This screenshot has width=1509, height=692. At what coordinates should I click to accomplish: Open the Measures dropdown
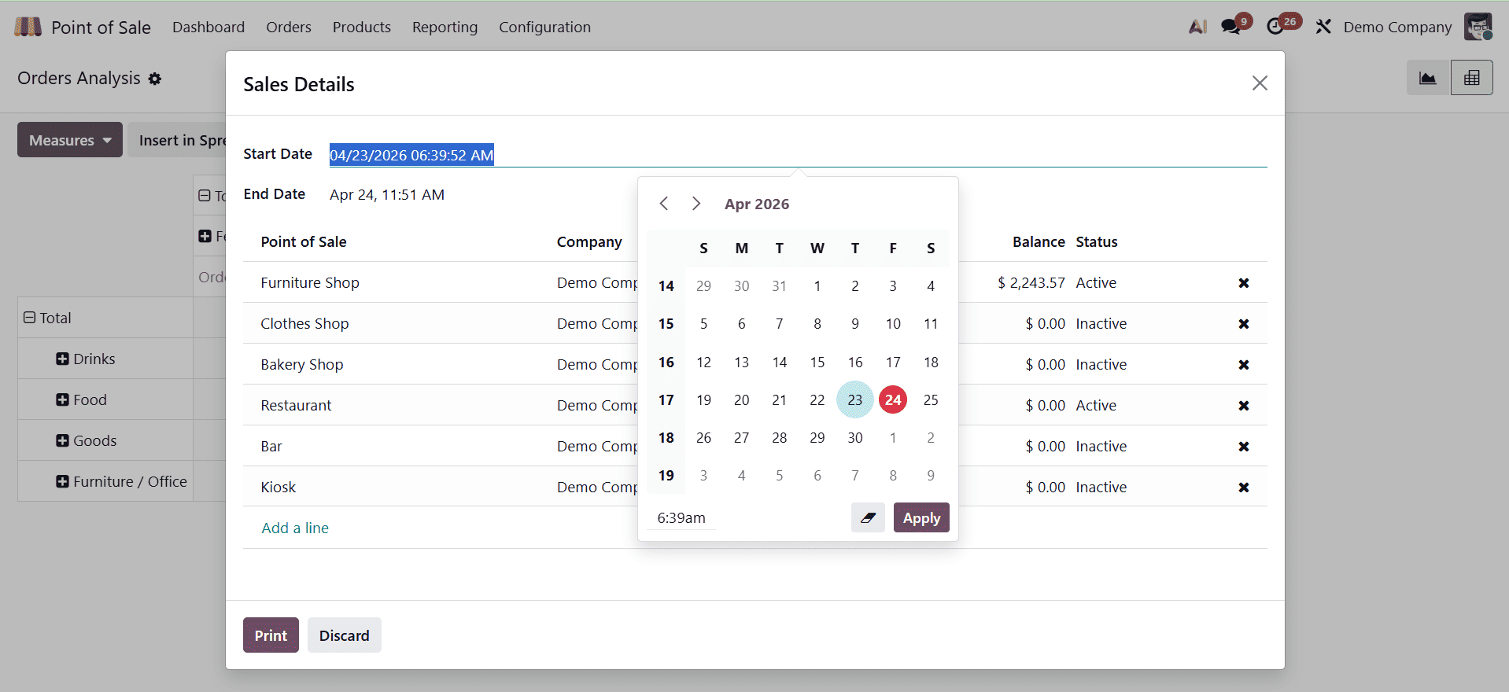pos(70,140)
